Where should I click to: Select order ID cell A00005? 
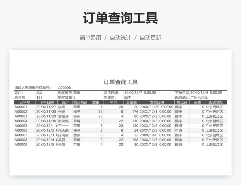pyautogui.click(x=21, y=126)
